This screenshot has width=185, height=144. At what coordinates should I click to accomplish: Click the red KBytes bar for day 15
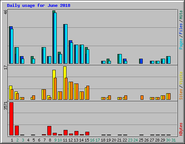pyautogui.click(x=87, y=134)
